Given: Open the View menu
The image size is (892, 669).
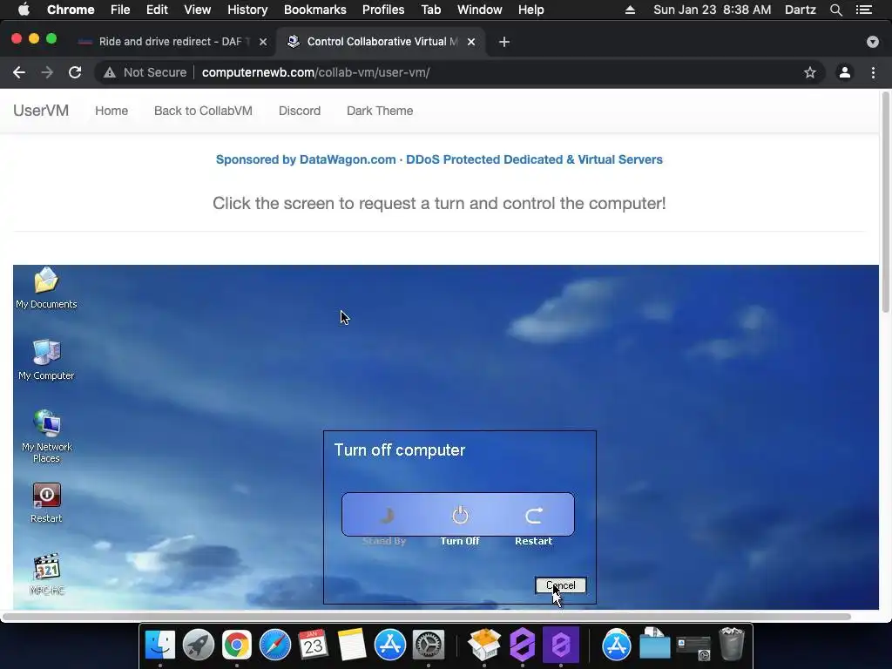Looking at the screenshot, I should [x=198, y=10].
